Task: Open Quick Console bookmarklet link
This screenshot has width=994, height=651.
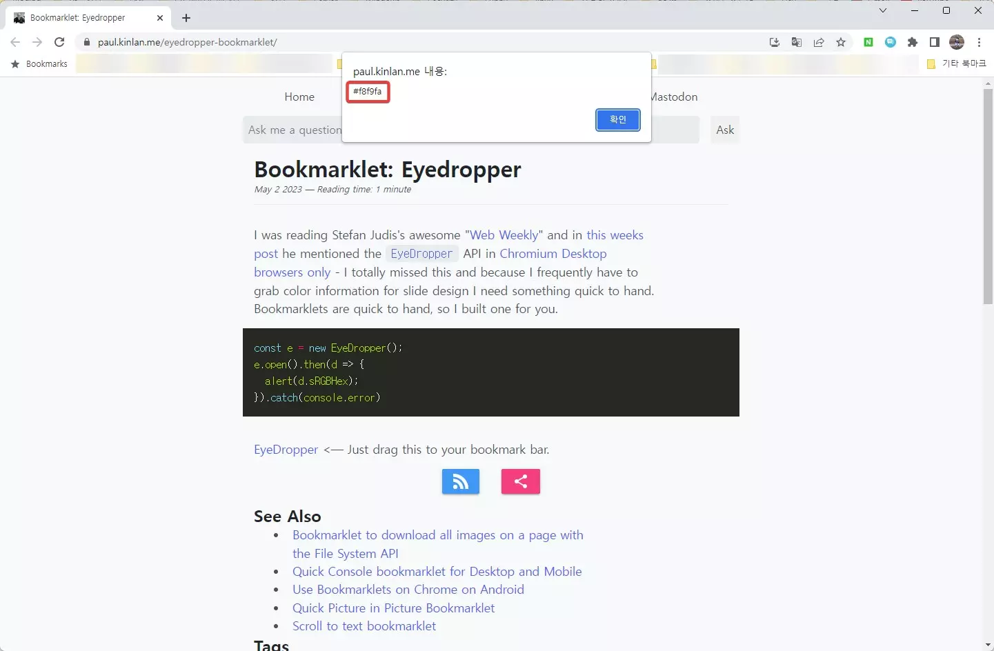Action: tap(437, 572)
